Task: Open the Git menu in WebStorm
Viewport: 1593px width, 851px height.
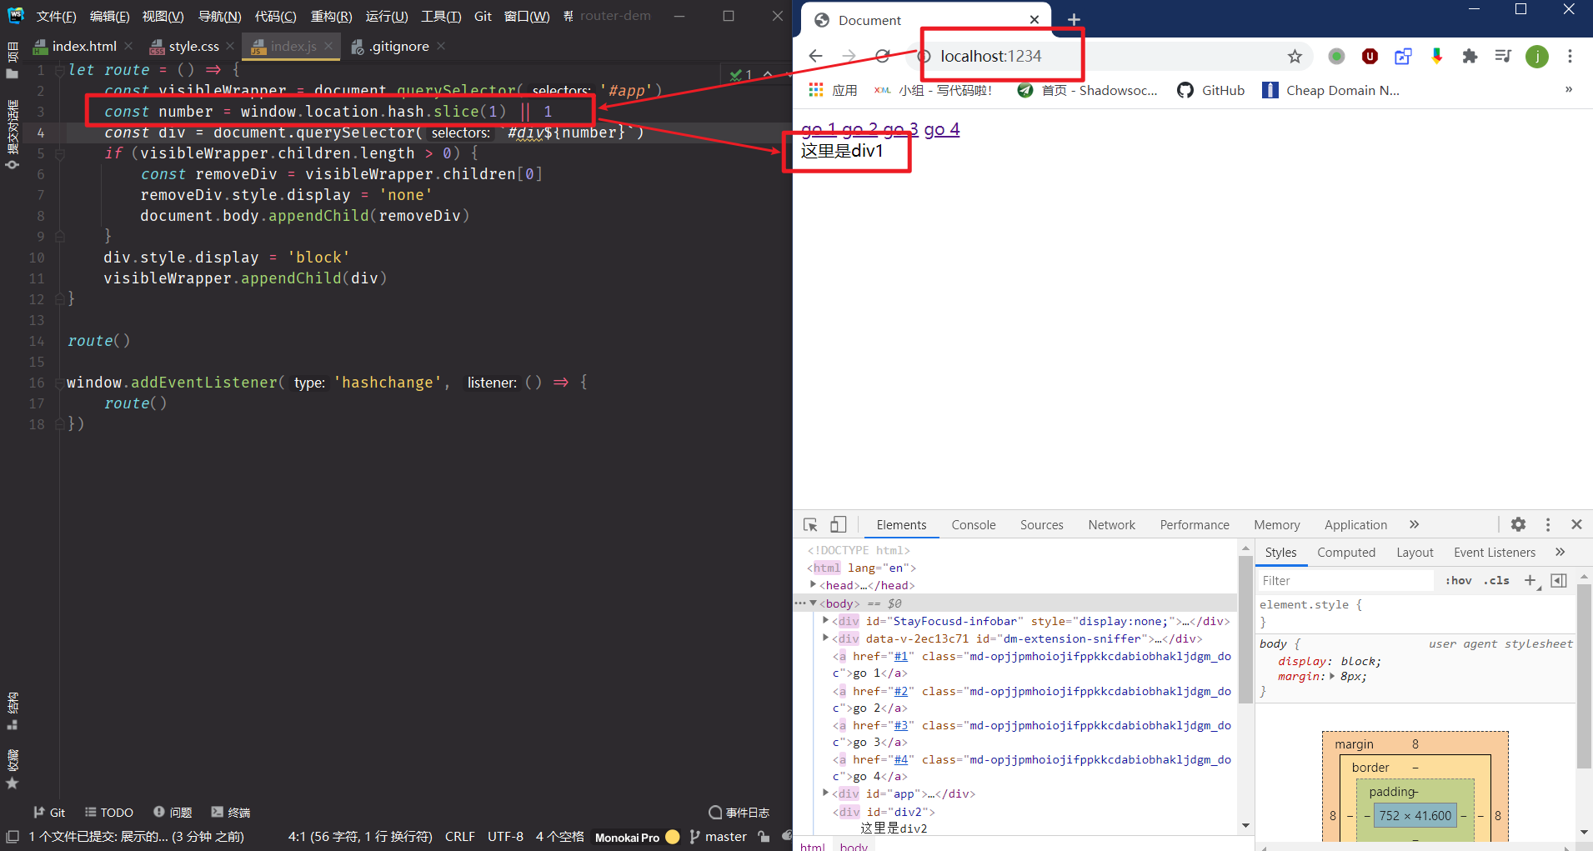Action: point(483,16)
